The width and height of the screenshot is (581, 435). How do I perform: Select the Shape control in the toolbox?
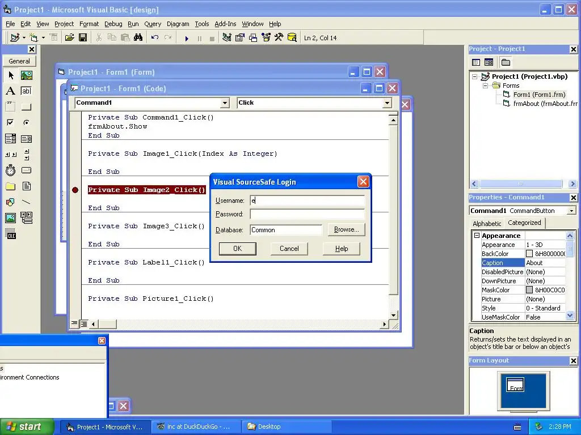coord(11,202)
